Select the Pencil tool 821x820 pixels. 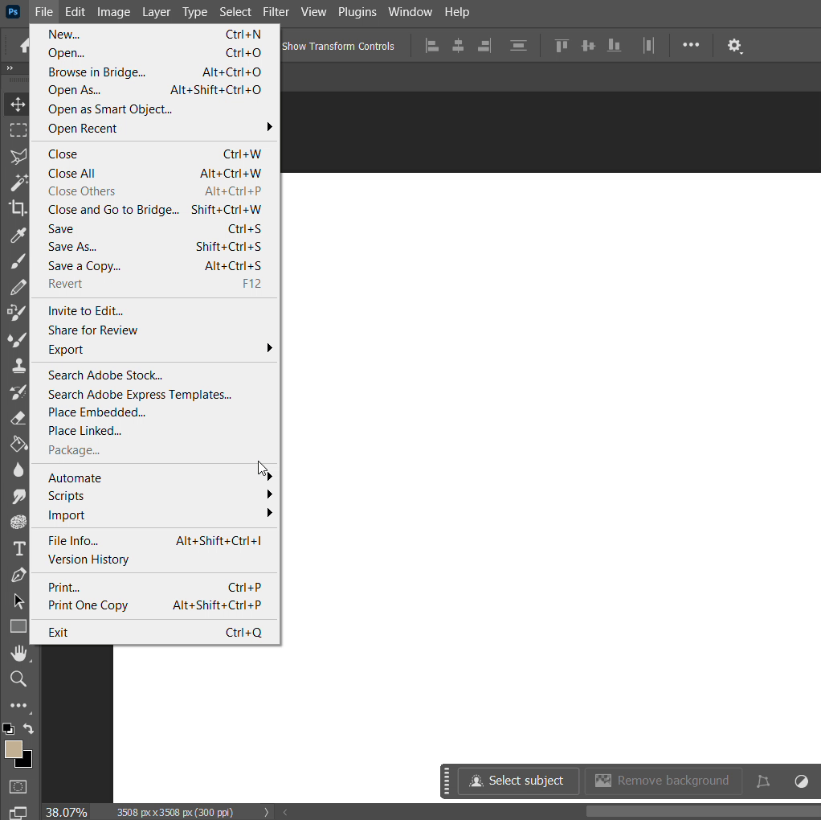point(18,287)
